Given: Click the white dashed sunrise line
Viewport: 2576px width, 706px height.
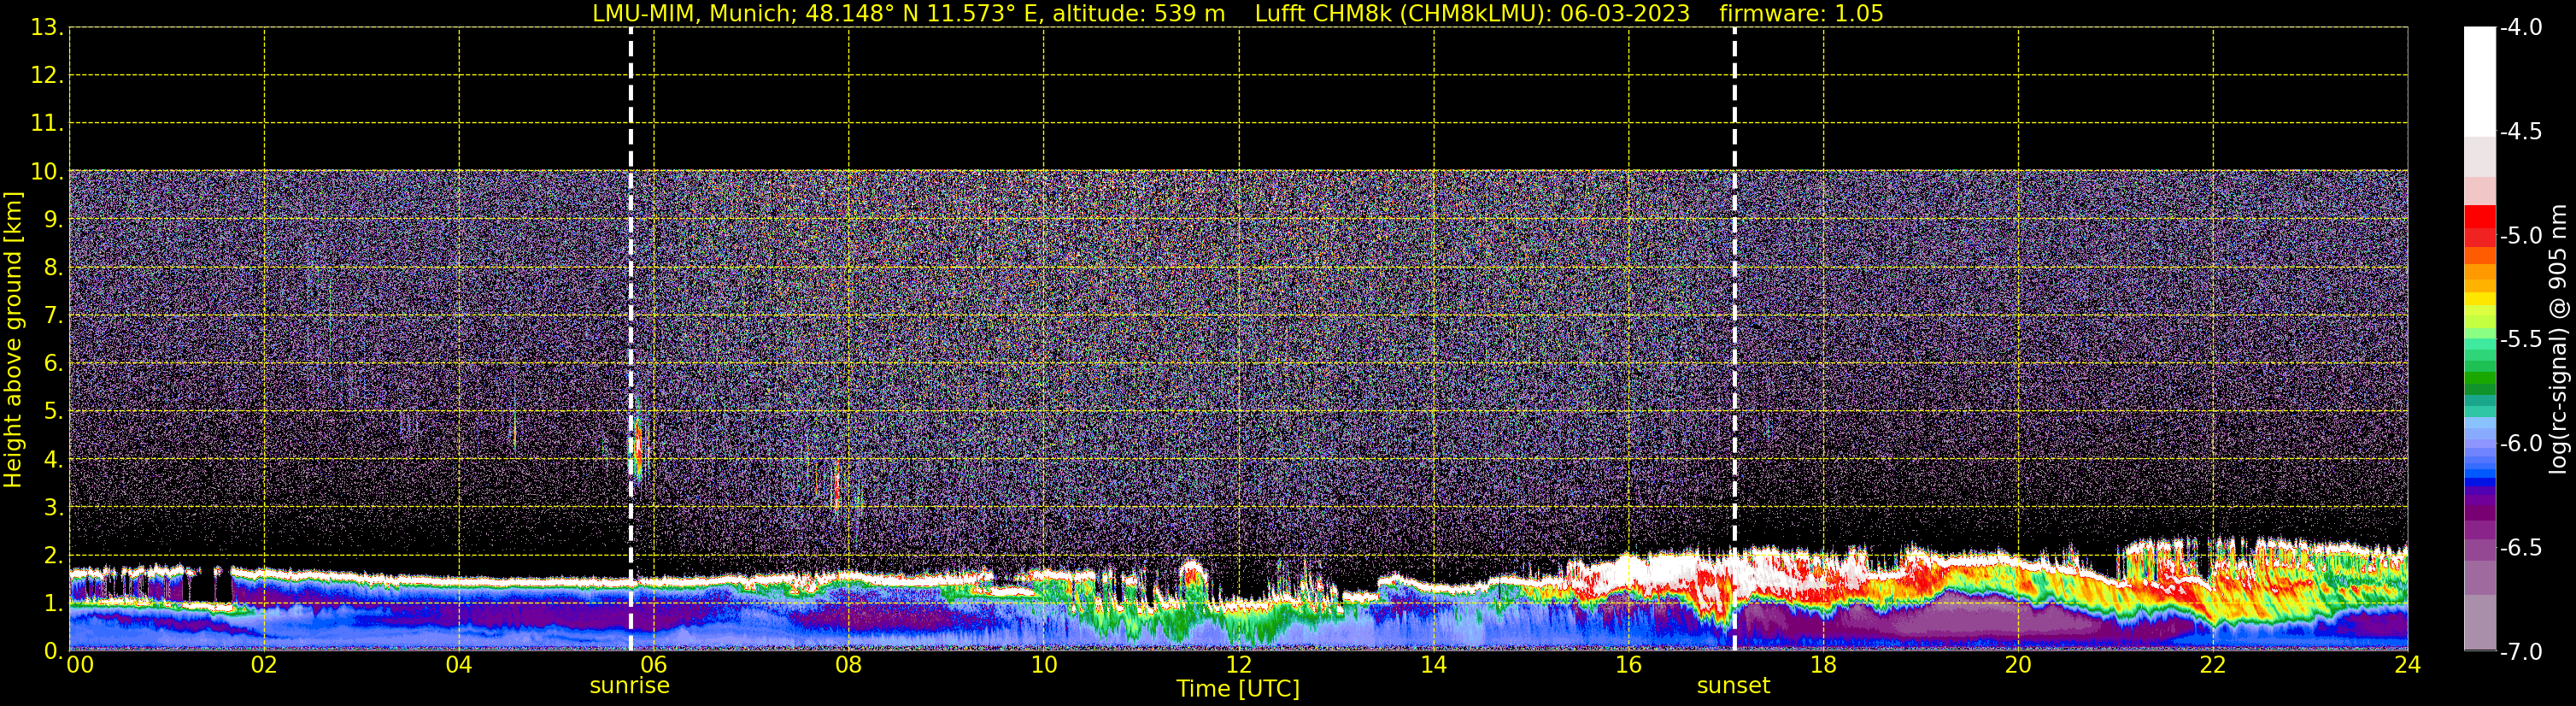Looking at the screenshot, I should click(631, 339).
